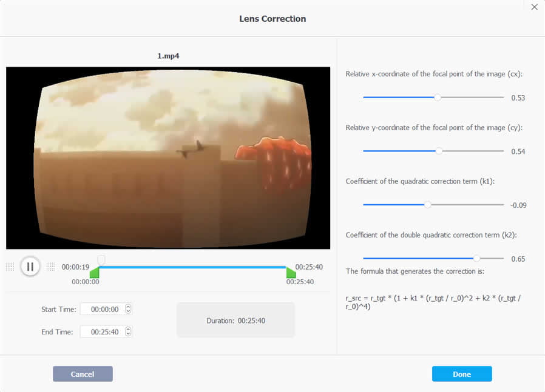
Task: Click the Duration display box
Action: point(235,321)
